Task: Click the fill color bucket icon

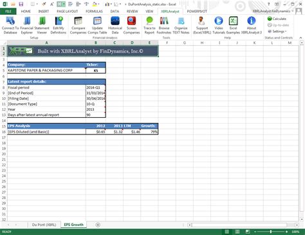Action: (x=95, y=4)
